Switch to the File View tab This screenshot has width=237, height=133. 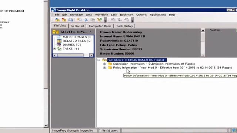pyautogui.click(x=60, y=25)
